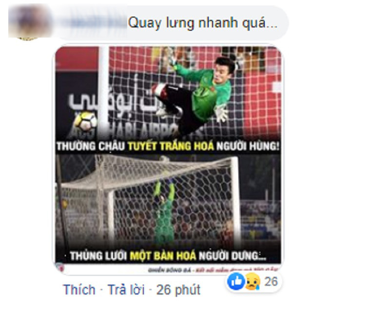Screen dimensions: 390x310
Task: Click the crying sad reaction emoji
Action: 253,281
